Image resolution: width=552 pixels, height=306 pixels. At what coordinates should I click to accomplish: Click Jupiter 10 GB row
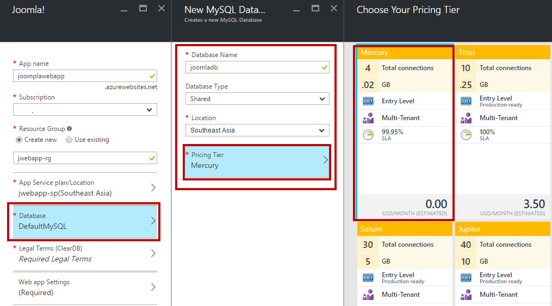click(x=503, y=261)
